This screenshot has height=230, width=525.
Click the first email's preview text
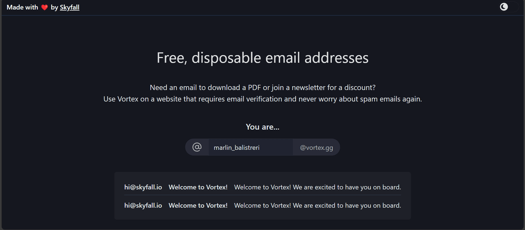coord(317,187)
